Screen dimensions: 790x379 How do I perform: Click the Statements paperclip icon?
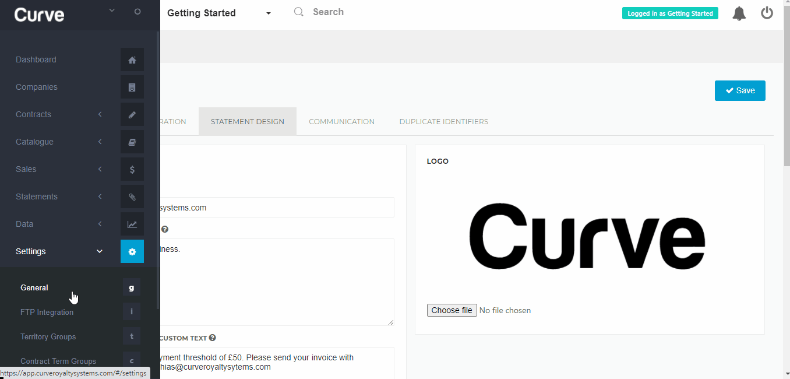(132, 196)
